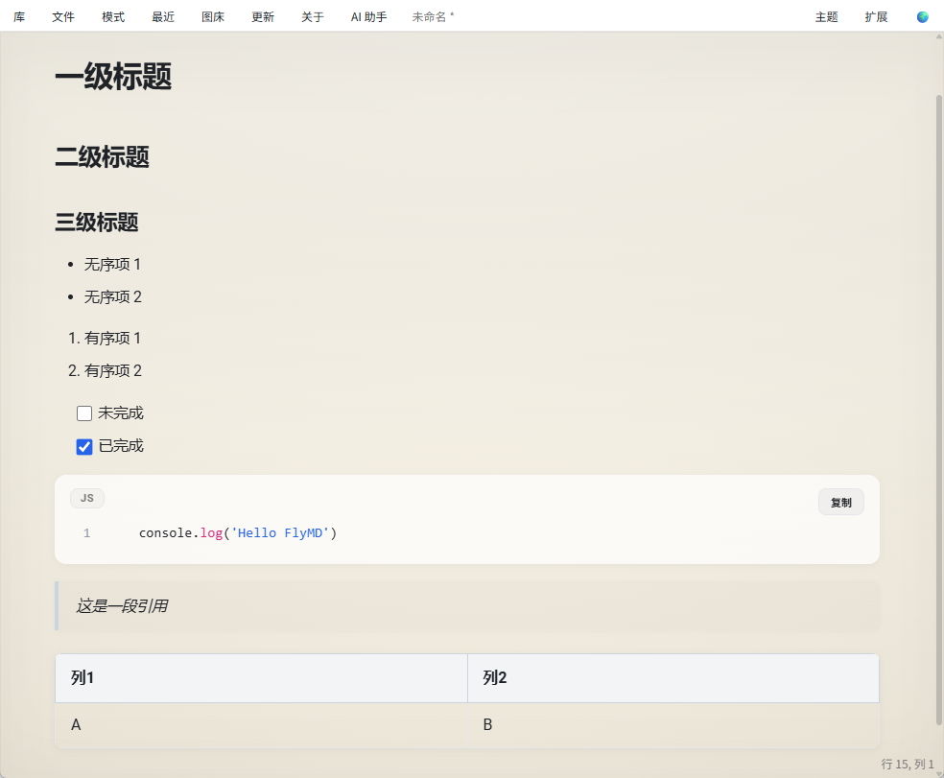Check the 未完成 task checkbox
944x778 pixels.
tap(84, 413)
